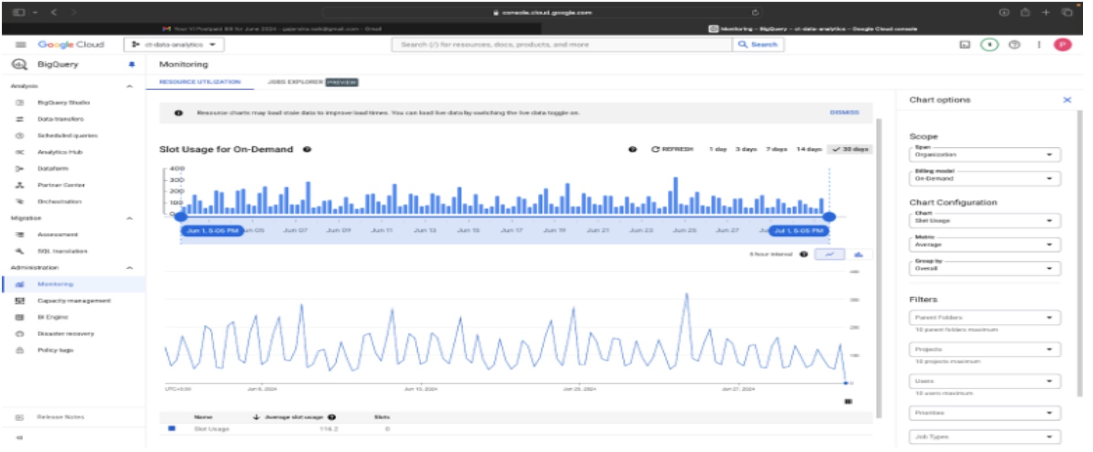Click help icon next to Average slot usage column

tap(332, 417)
